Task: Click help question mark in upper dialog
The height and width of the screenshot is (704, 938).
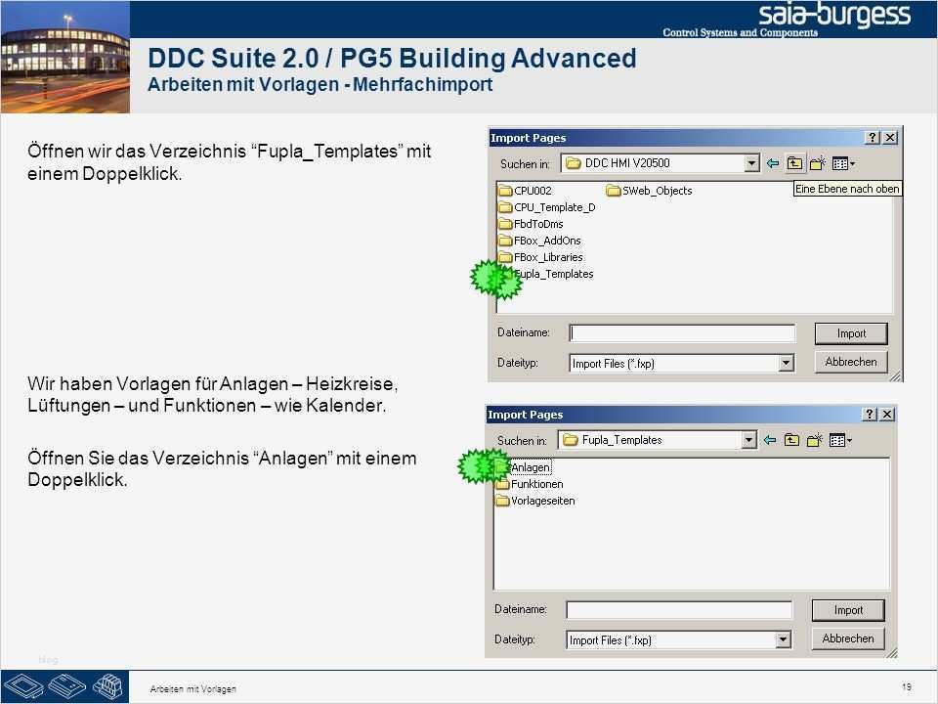Action: click(873, 138)
